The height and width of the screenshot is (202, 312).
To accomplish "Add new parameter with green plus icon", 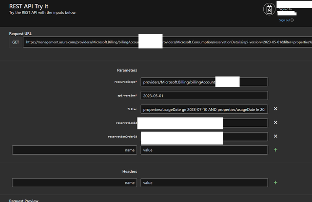I will [x=275, y=150].
